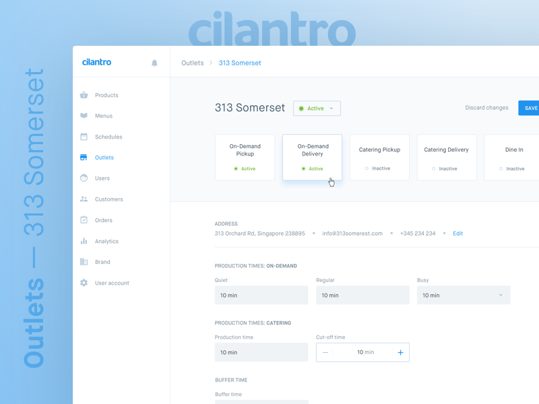539x404 pixels.
Task: Click the Cut-off time value 10 min
Action: pyautogui.click(x=365, y=352)
